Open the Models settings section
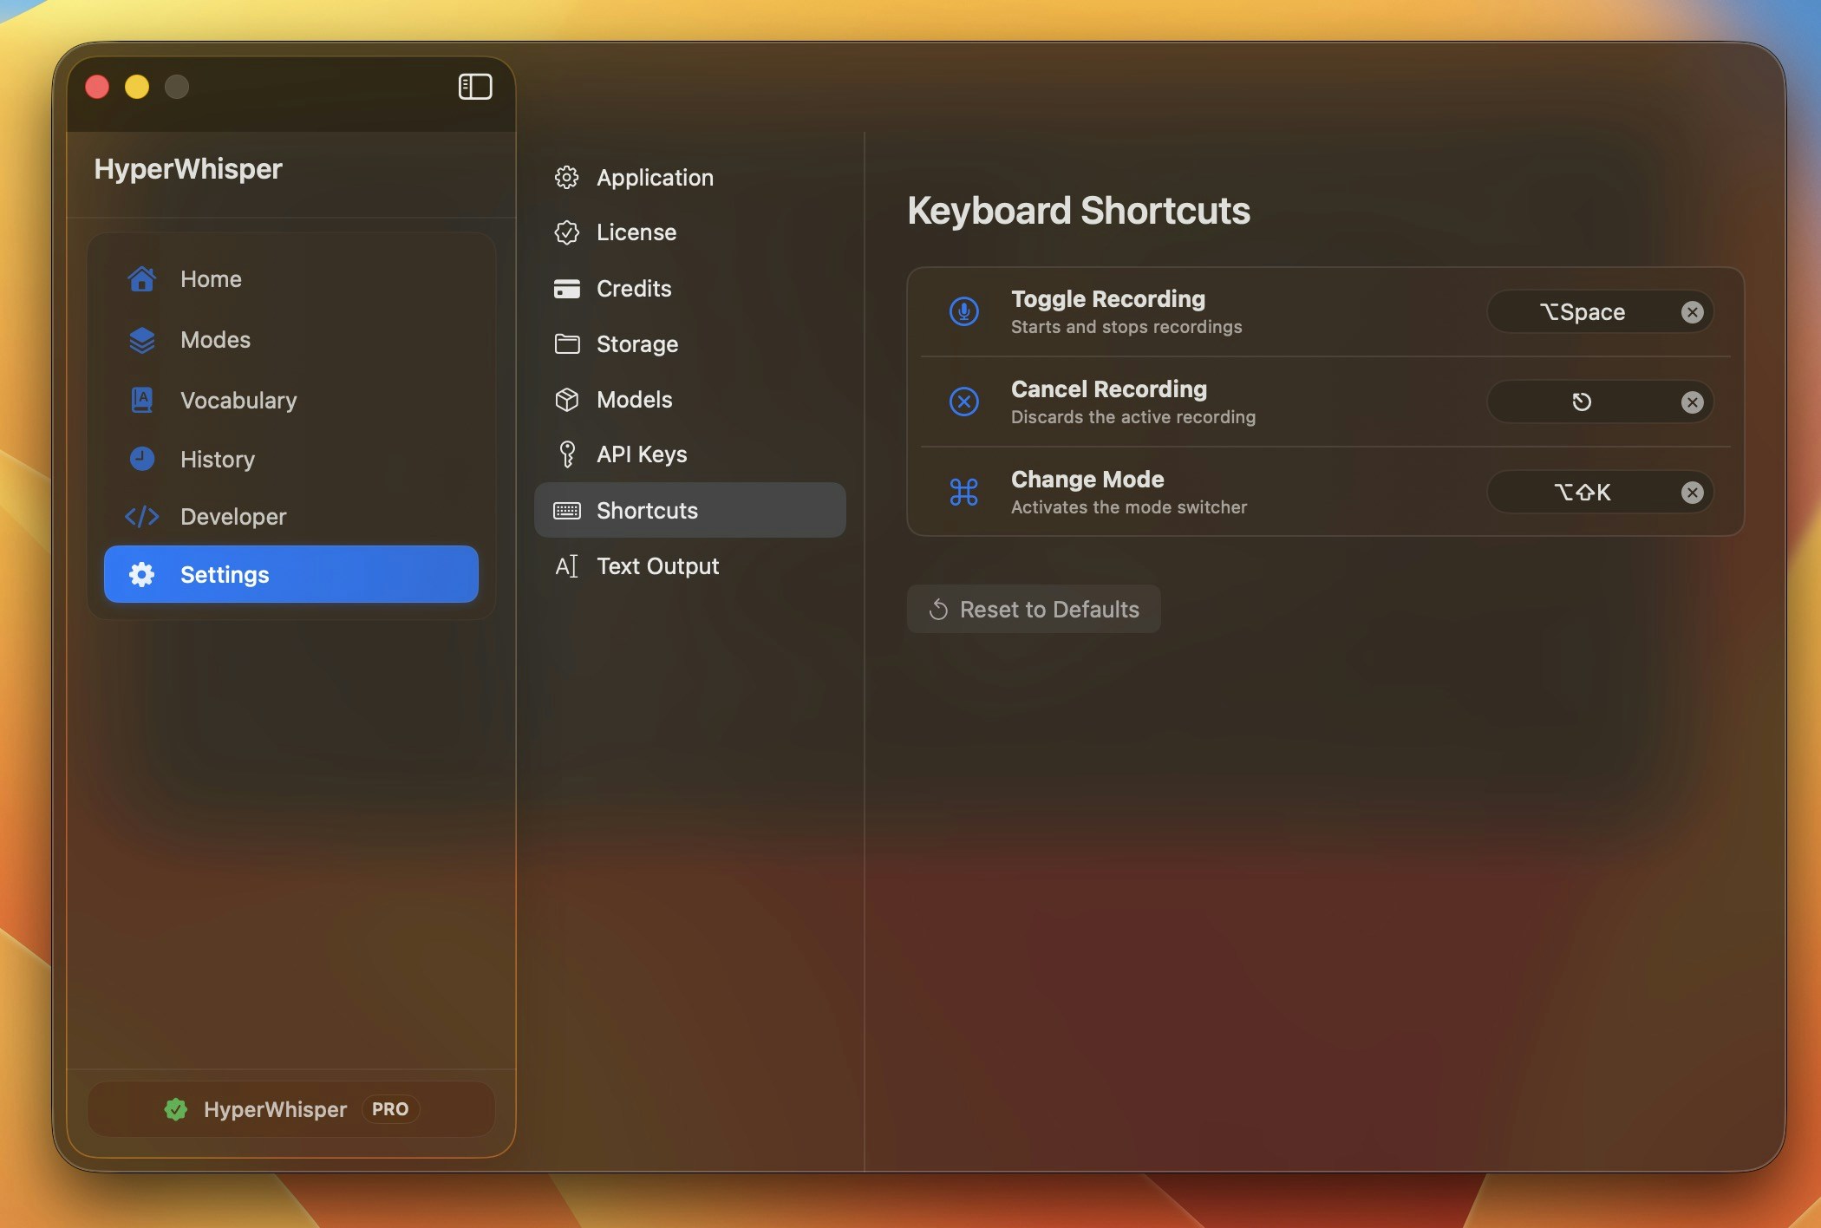The image size is (1821, 1228). coord(634,400)
